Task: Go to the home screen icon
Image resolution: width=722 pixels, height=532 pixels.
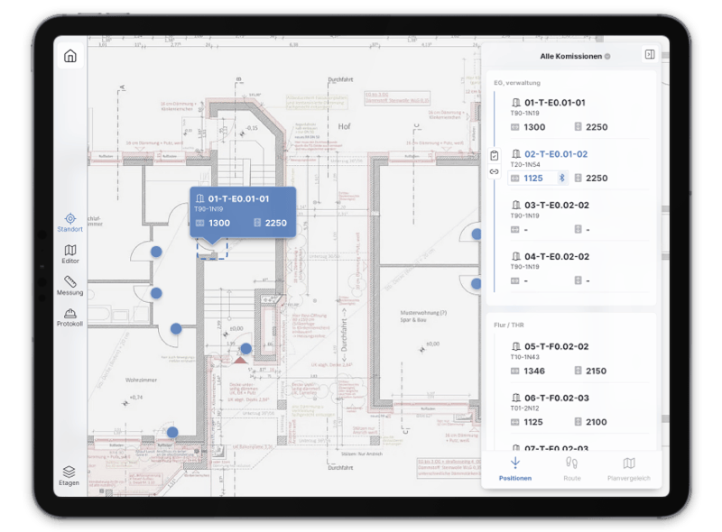Action: pos(70,56)
